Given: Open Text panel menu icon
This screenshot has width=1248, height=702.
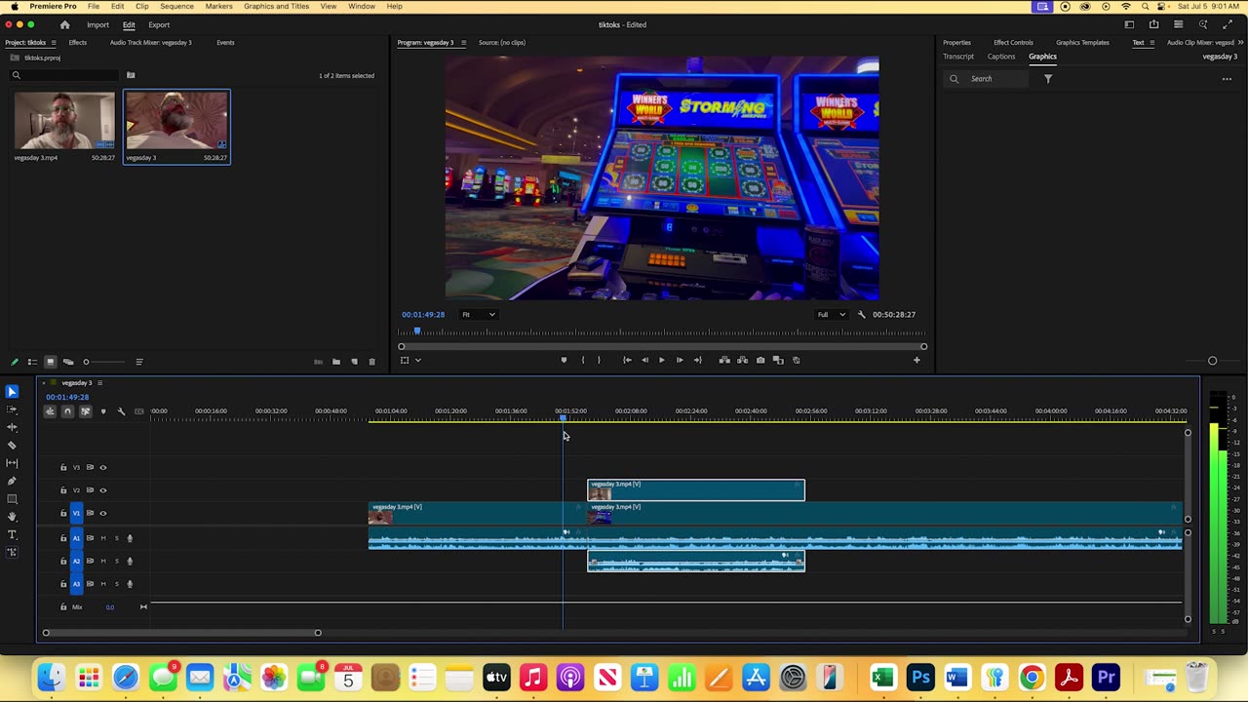Looking at the screenshot, I should coord(1151,42).
